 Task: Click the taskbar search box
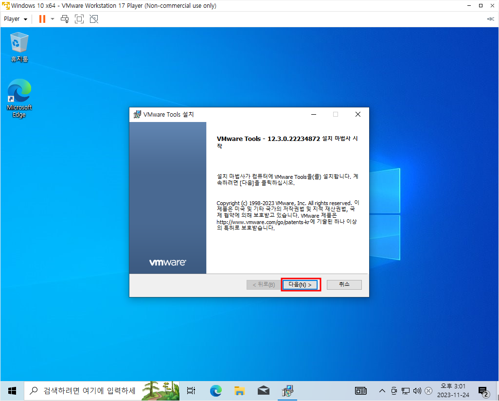102,391
